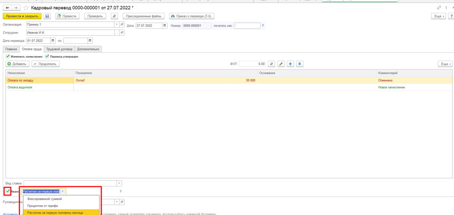Expand the 'Вид ставки' dropdown arrow
The width and height of the screenshot is (454, 215).
coord(119,183)
